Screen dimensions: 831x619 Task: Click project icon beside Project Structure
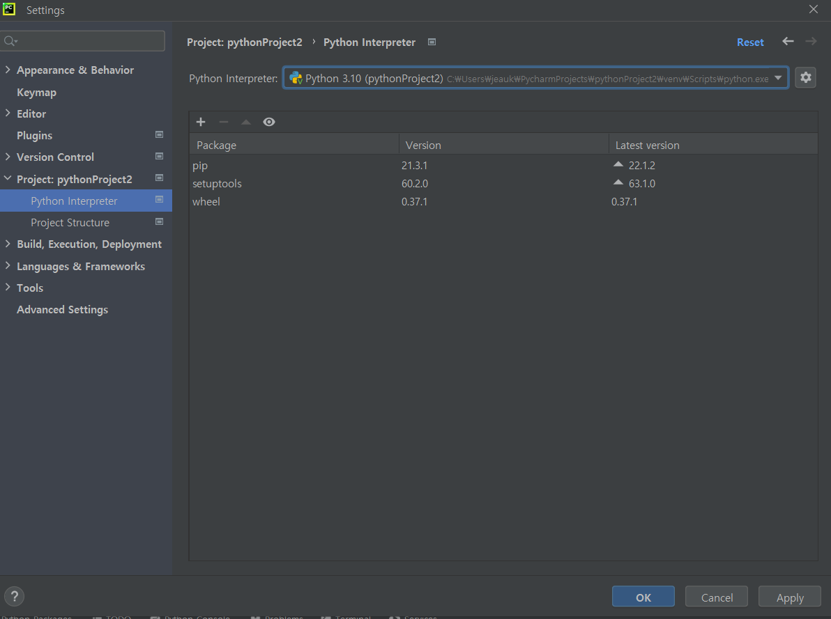coord(159,221)
